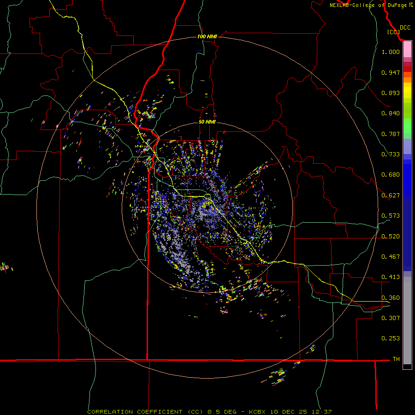Click the CORRELATION COEFFICIENT caption at bottom

[209, 412]
